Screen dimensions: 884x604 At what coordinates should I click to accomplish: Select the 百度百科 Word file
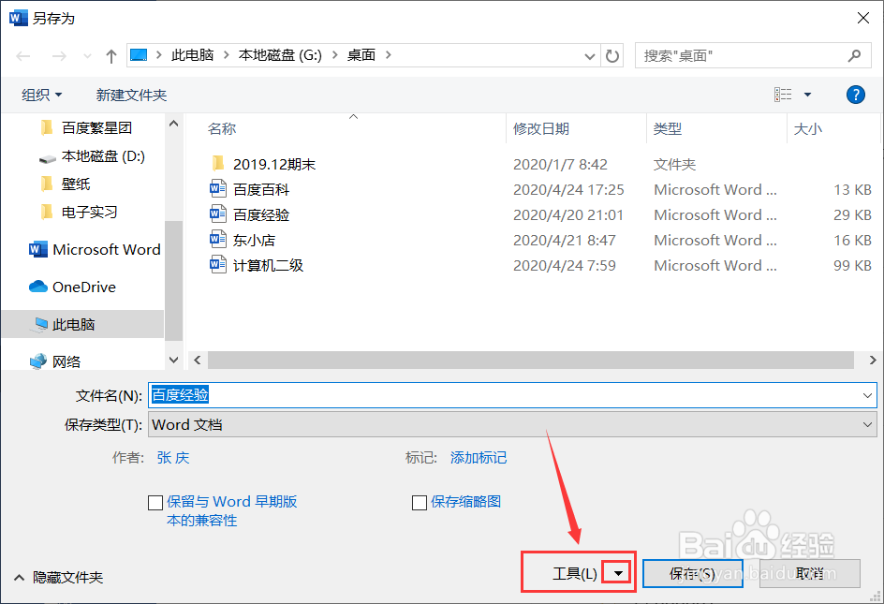coord(250,189)
